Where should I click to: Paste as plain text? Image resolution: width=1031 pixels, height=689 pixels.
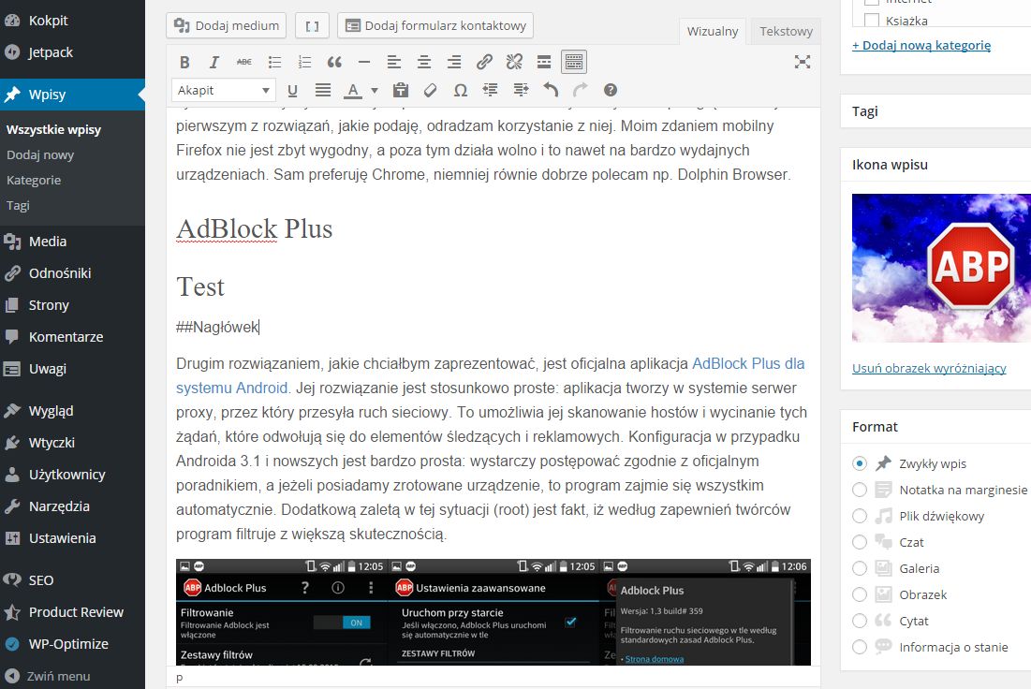point(401,90)
